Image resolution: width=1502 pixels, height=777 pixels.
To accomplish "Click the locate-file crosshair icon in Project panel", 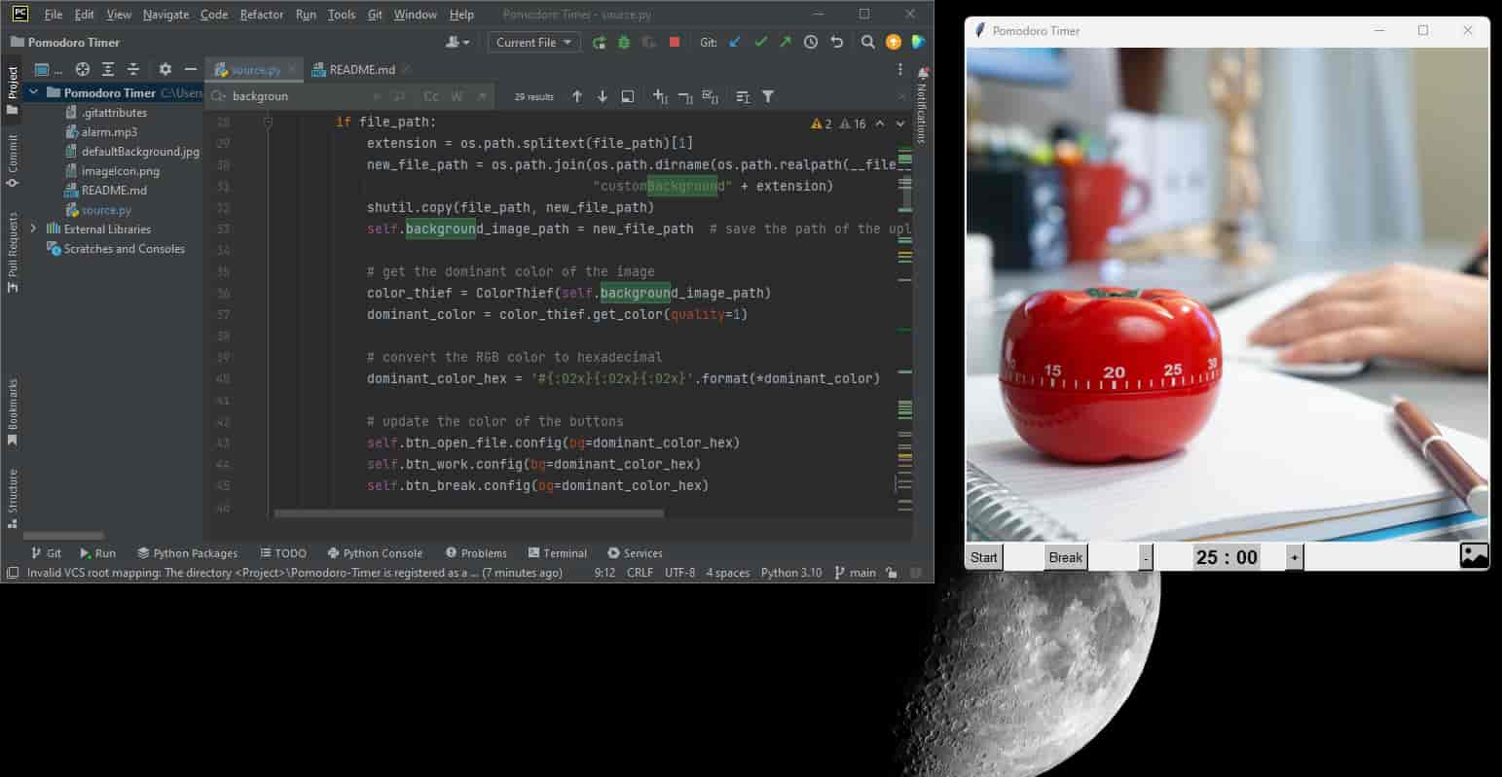I will coord(83,69).
